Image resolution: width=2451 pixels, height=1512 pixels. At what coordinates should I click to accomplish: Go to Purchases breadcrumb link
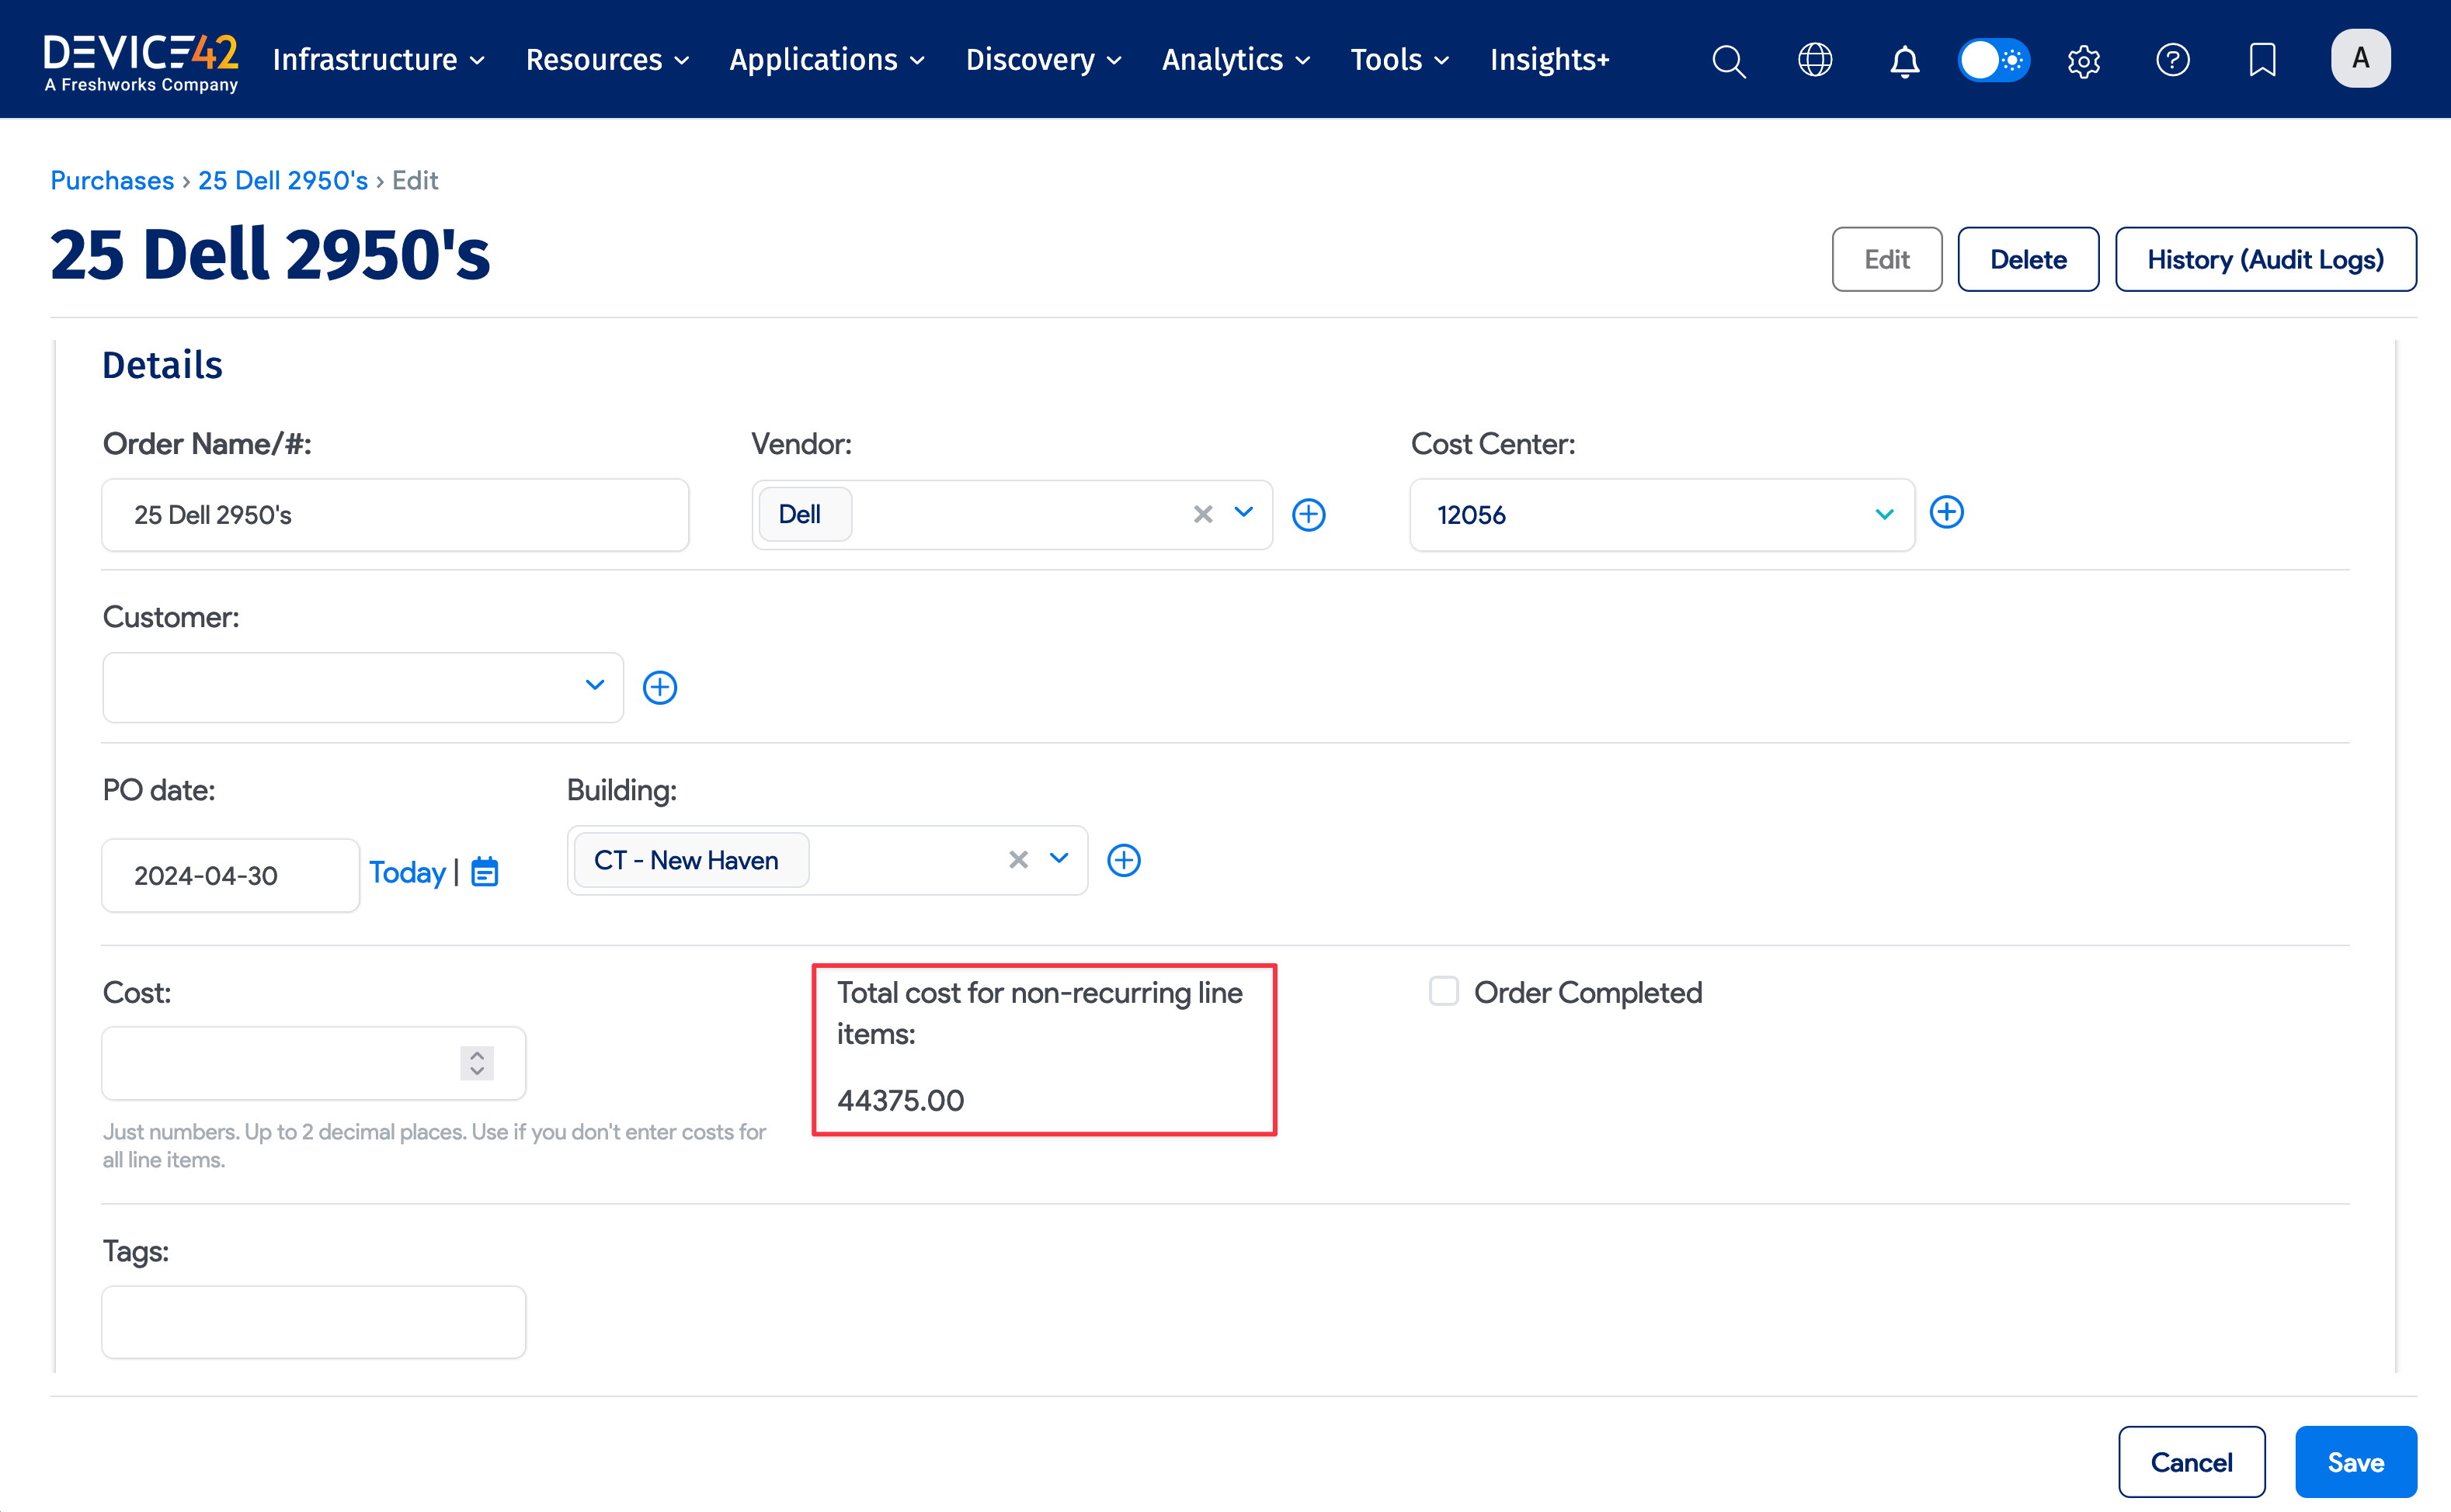(112, 180)
